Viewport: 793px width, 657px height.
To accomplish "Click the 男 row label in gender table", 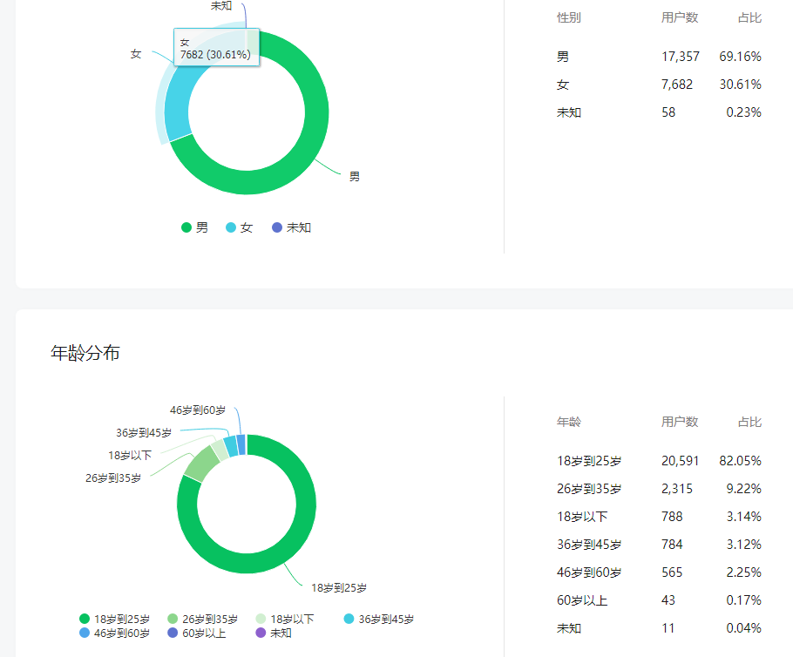I will pos(562,57).
